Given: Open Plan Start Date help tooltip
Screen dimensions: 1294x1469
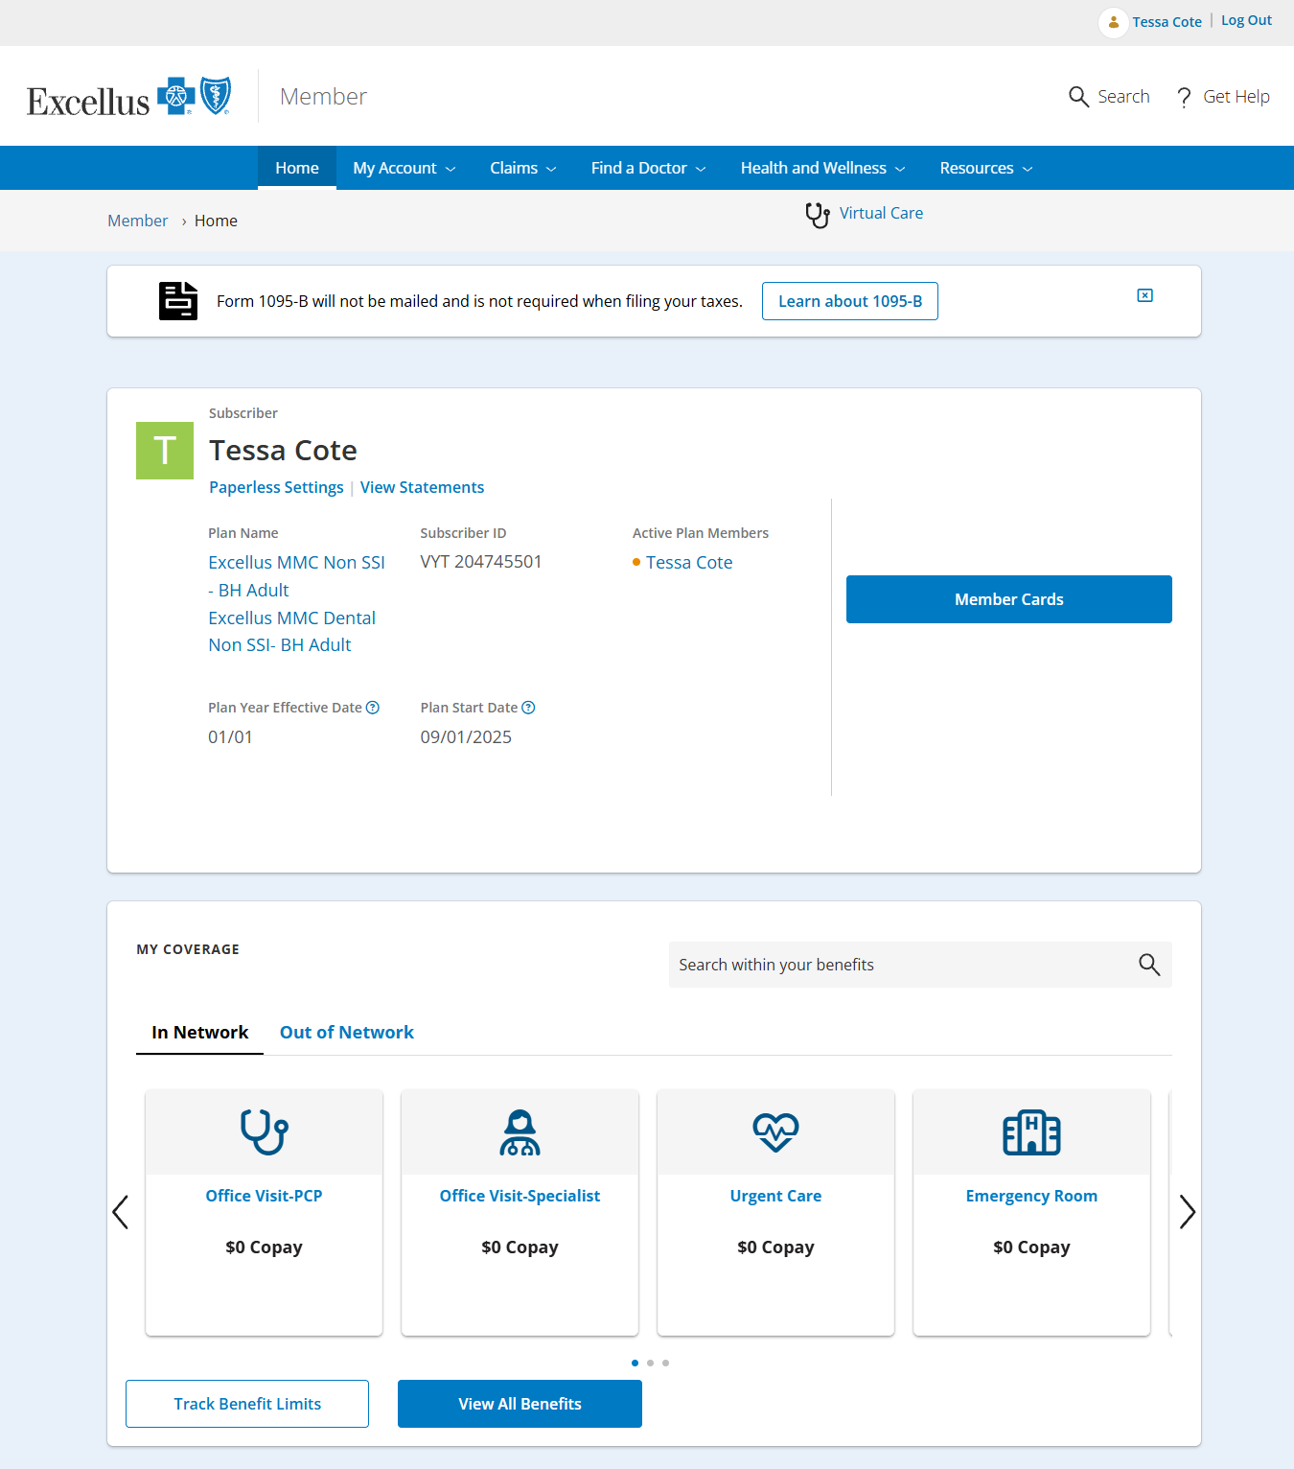Looking at the screenshot, I should coord(528,708).
